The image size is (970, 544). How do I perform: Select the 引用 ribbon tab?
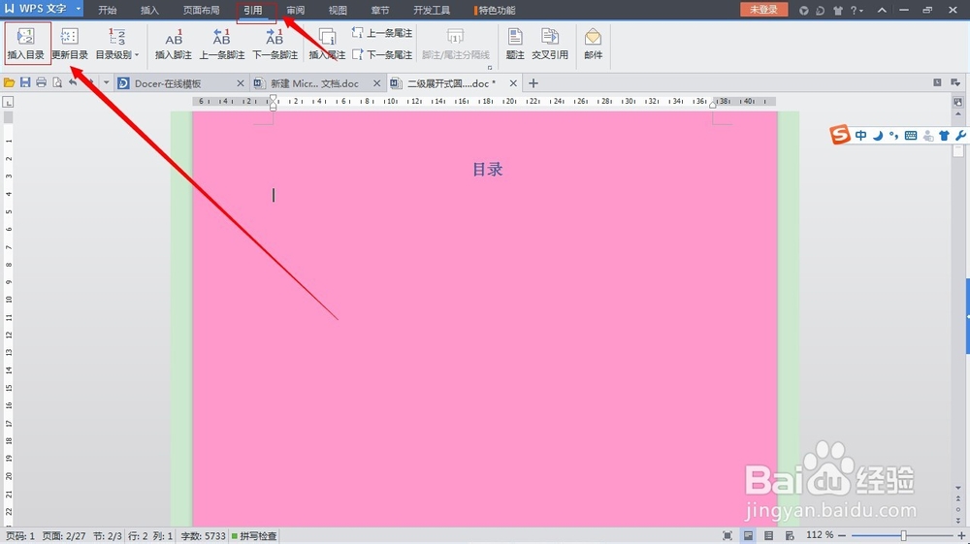click(x=252, y=10)
